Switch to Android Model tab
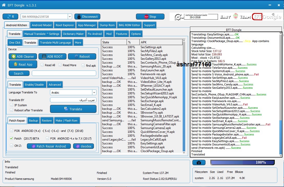The image size is (284, 187). click(42, 25)
